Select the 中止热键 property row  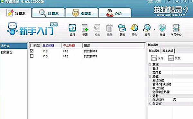(x=171, y=88)
